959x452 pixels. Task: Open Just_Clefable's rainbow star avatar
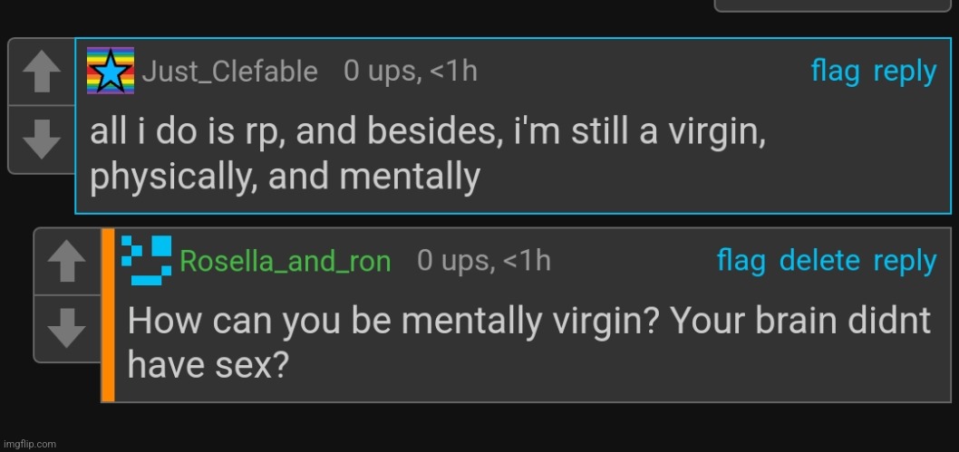(111, 71)
